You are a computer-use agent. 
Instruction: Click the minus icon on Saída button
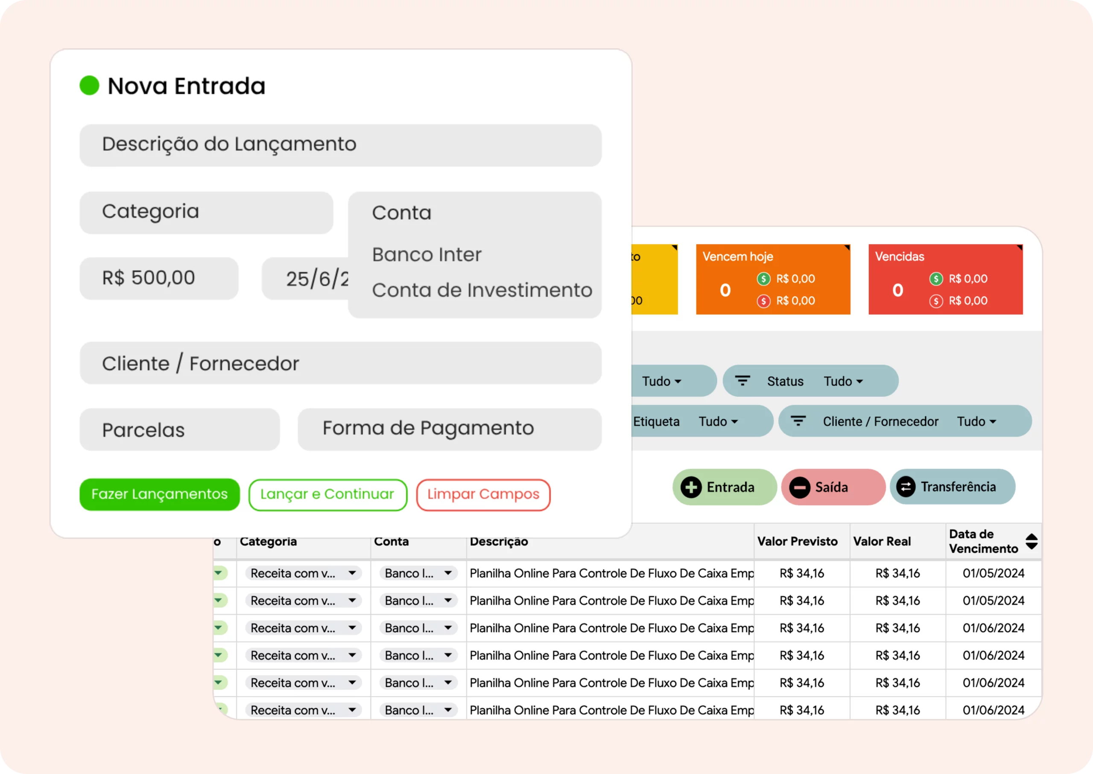[799, 487]
